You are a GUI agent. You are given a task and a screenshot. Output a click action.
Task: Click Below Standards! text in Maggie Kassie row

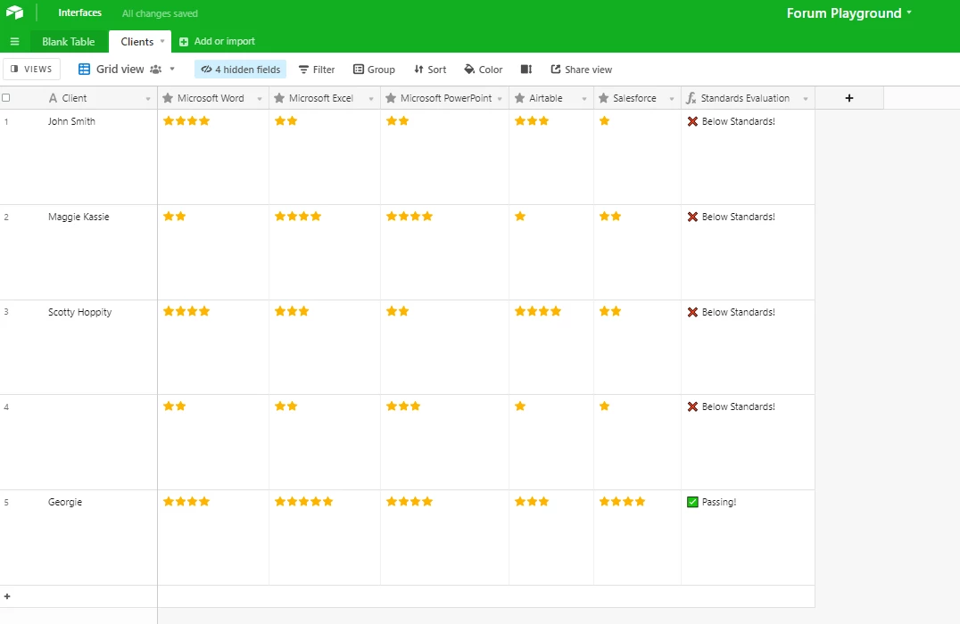tap(739, 217)
